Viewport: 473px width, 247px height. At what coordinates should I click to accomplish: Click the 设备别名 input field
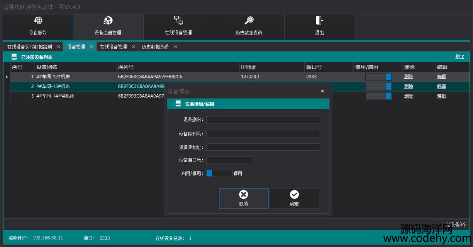click(263, 120)
